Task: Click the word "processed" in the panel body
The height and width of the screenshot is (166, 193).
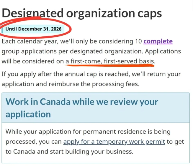Action: (21, 142)
